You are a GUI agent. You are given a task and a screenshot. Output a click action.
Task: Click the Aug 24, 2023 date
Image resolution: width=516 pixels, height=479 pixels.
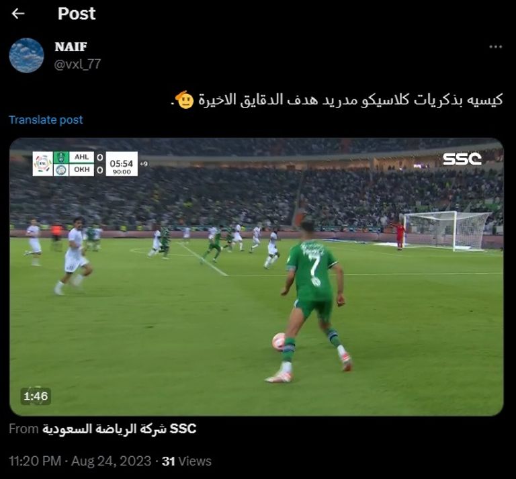coord(112,461)
